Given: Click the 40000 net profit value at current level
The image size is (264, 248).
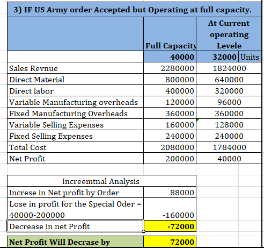Looking at the screenshot, I should click(229, 159).
